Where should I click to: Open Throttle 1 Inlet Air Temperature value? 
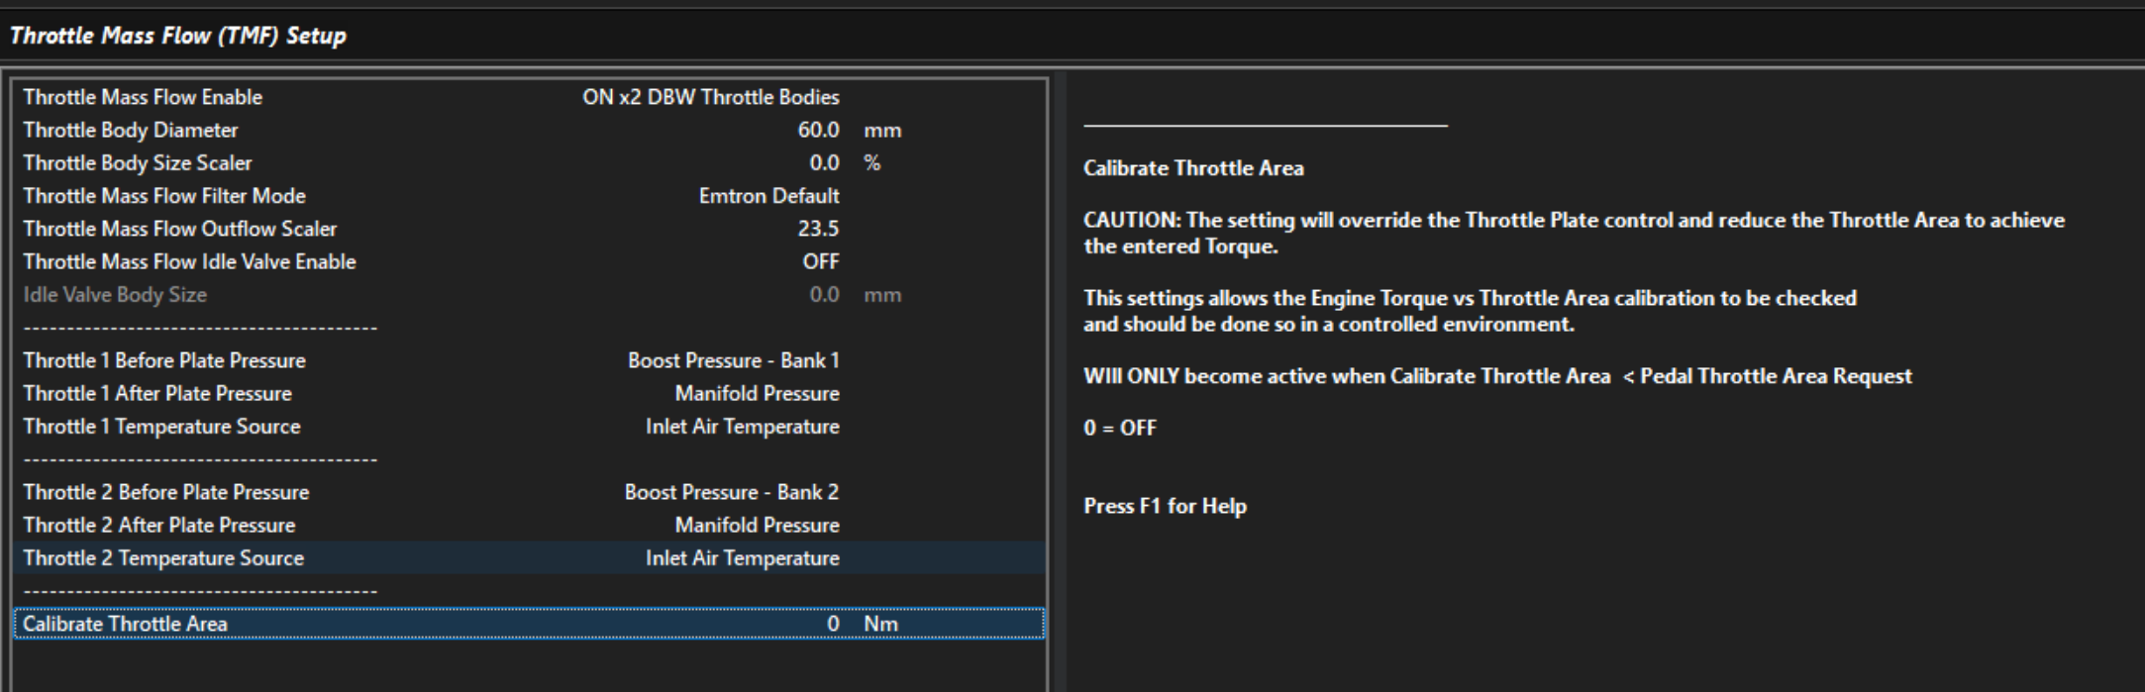[x=742, y=427]
